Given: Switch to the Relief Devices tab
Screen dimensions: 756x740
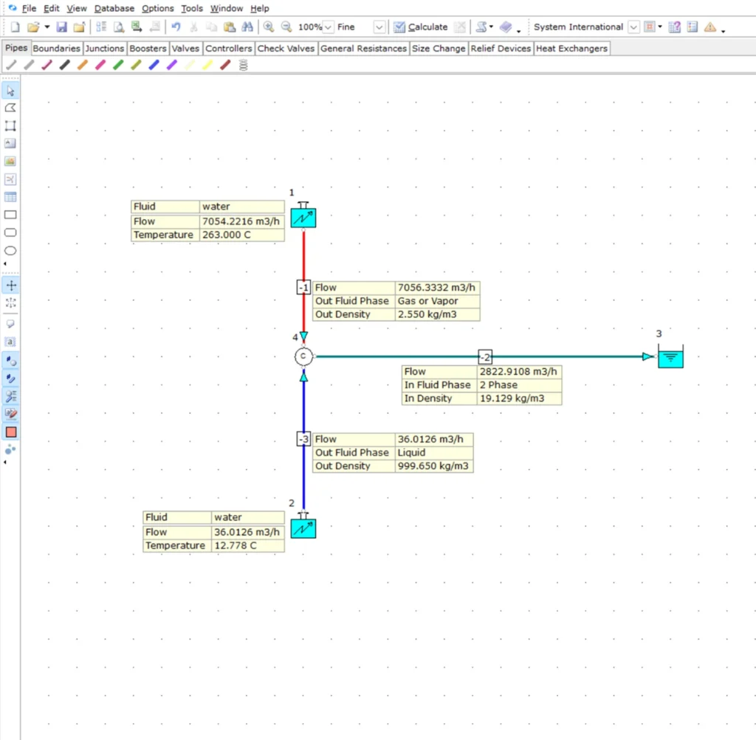Looking at the screenshot, I should [501, 49].
